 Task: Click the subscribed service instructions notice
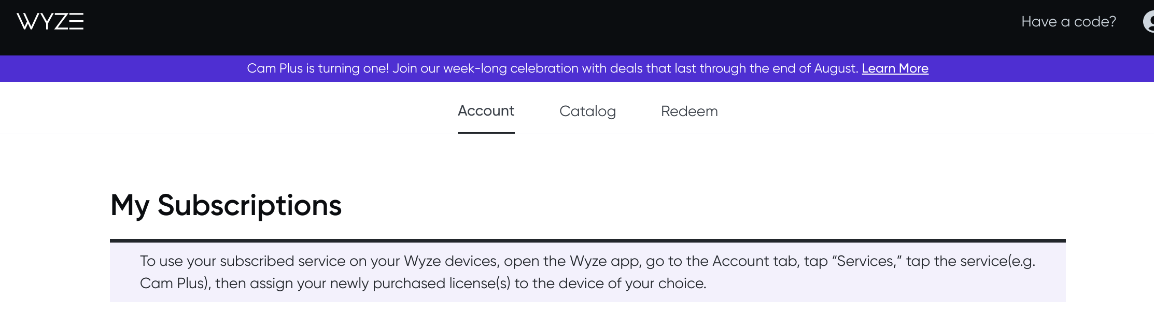(x=587, y=272)
